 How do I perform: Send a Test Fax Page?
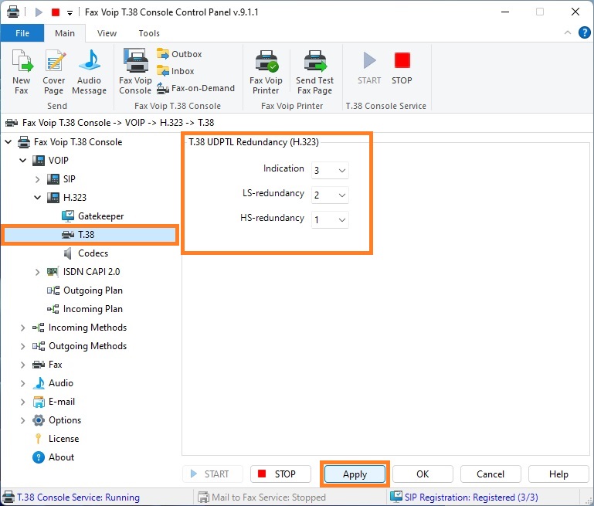(314, 72)
